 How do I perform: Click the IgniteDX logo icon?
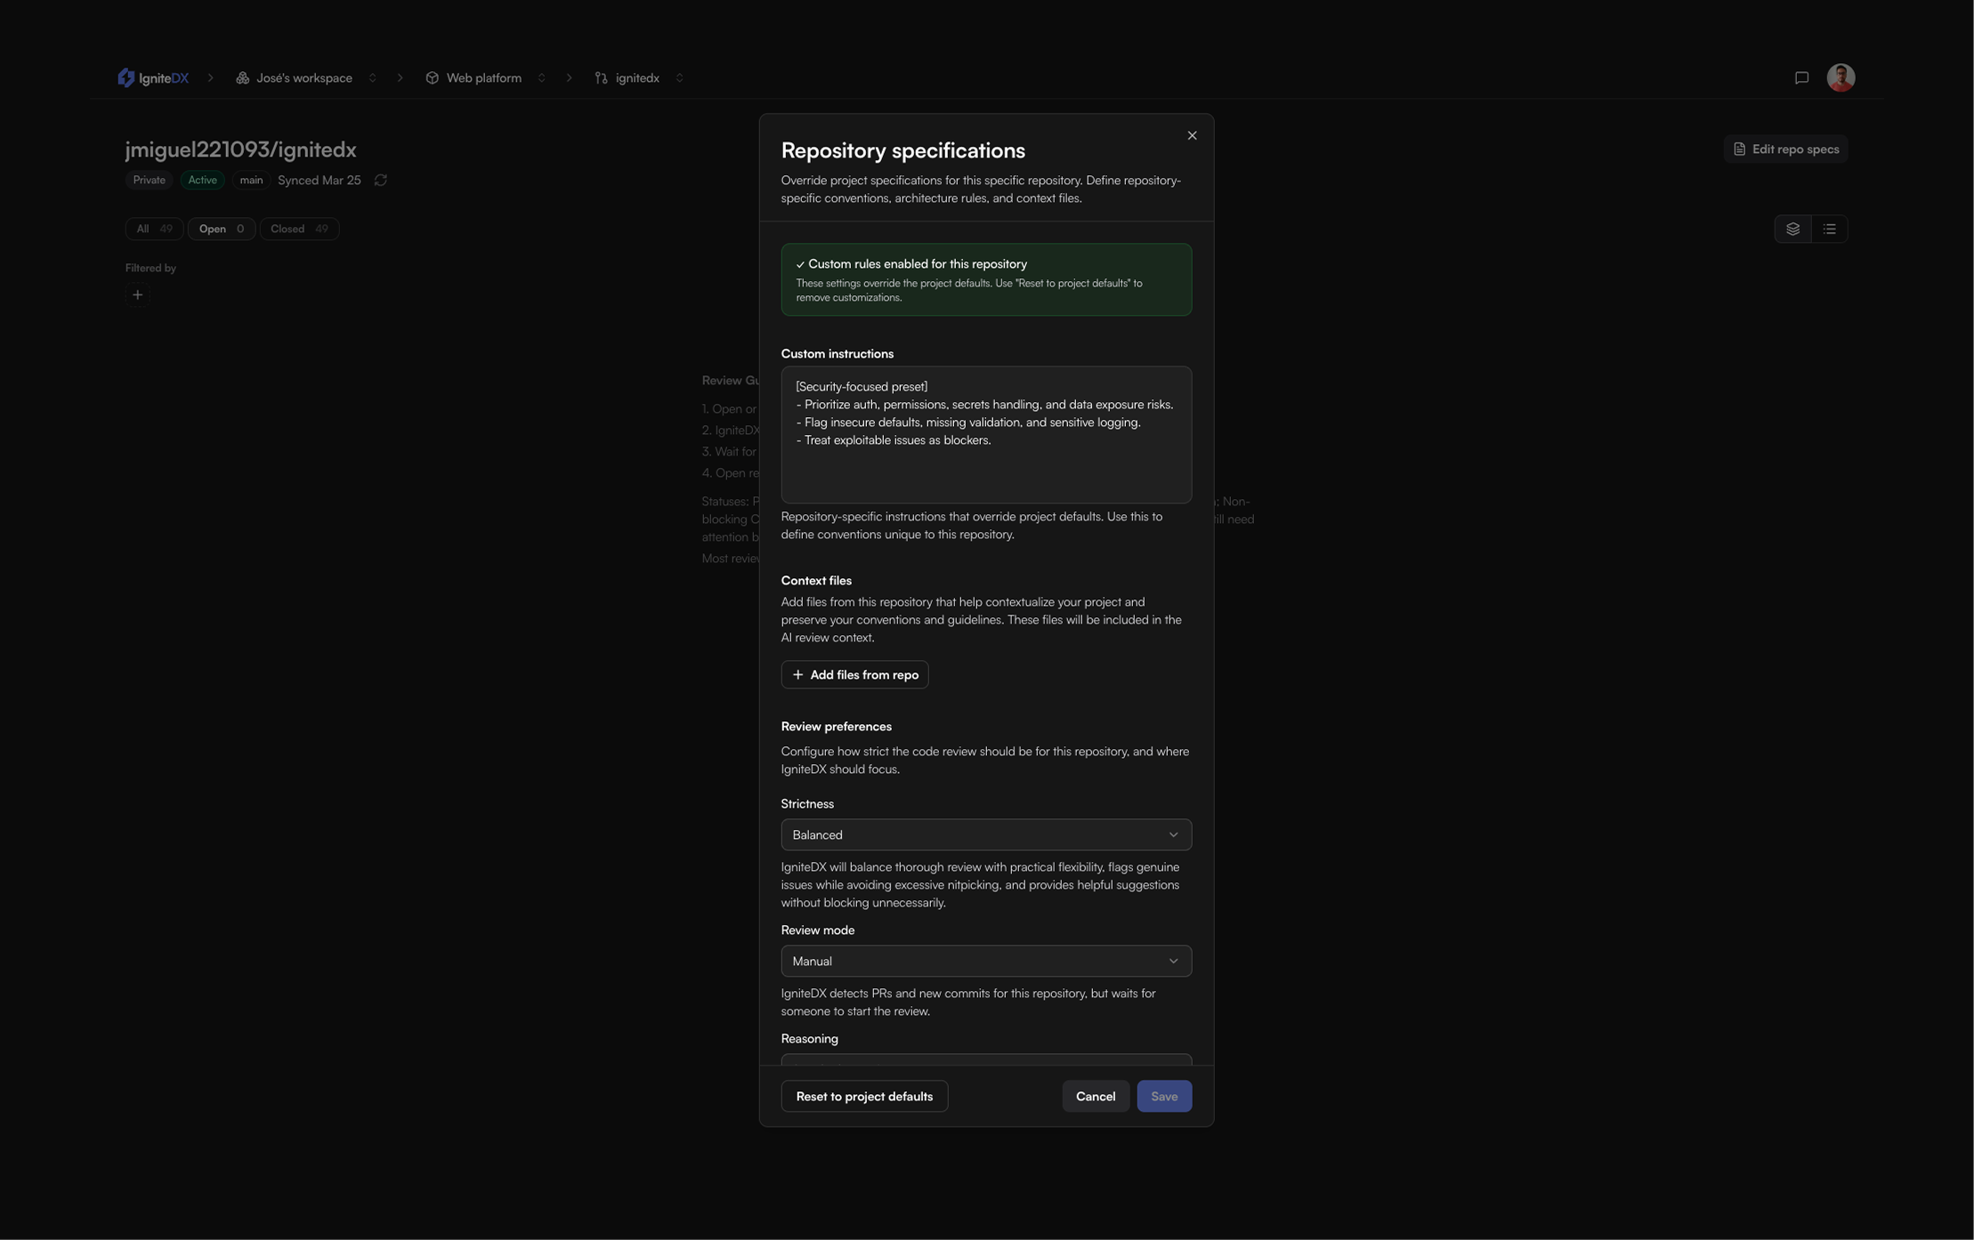click(126, 78)
